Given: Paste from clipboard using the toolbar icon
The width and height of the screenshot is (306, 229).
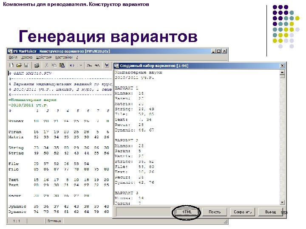Looking at the screenshot, I should point(62,65).
